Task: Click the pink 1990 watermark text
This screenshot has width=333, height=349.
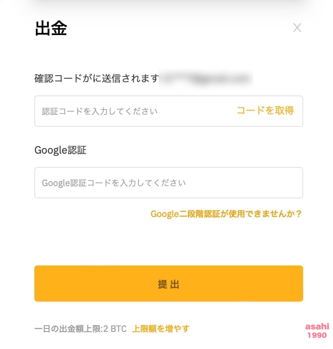Action: click(317, 335)
